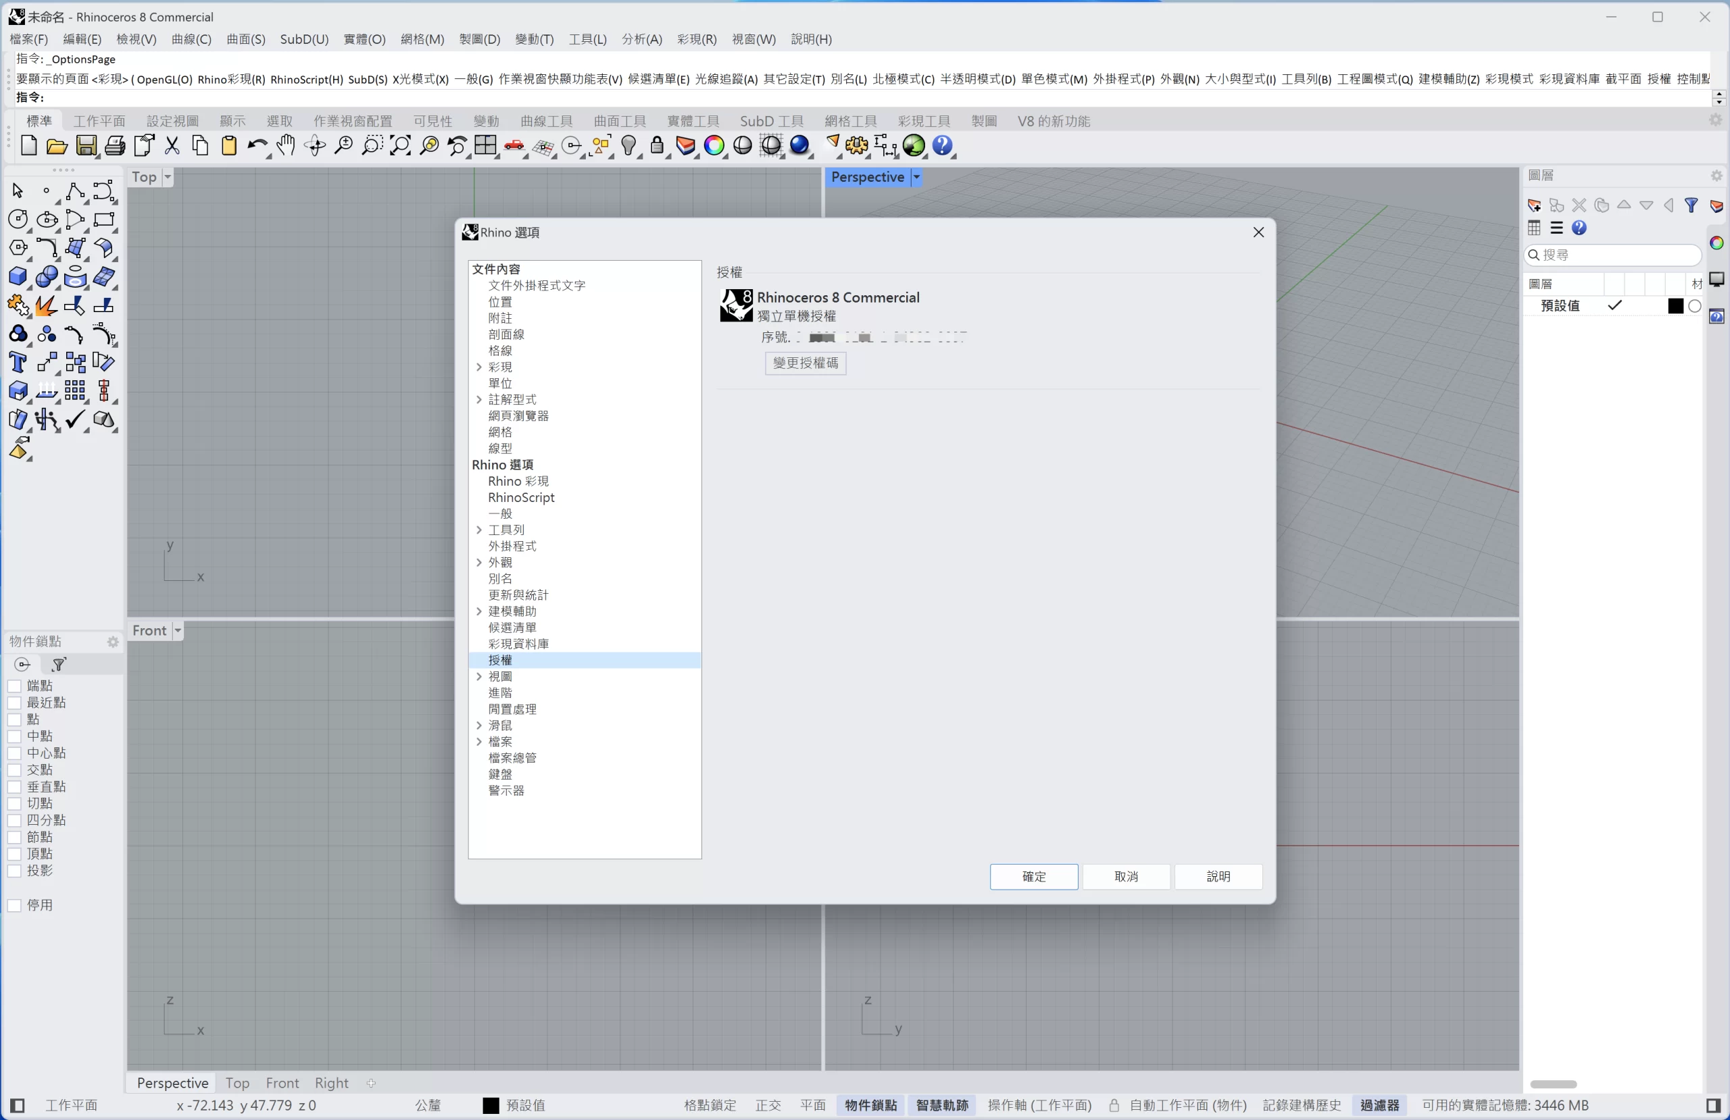This screenshot has height=1120, width=1730.
Task: Click the 變更授權碼 button
Action: point(805,363)
